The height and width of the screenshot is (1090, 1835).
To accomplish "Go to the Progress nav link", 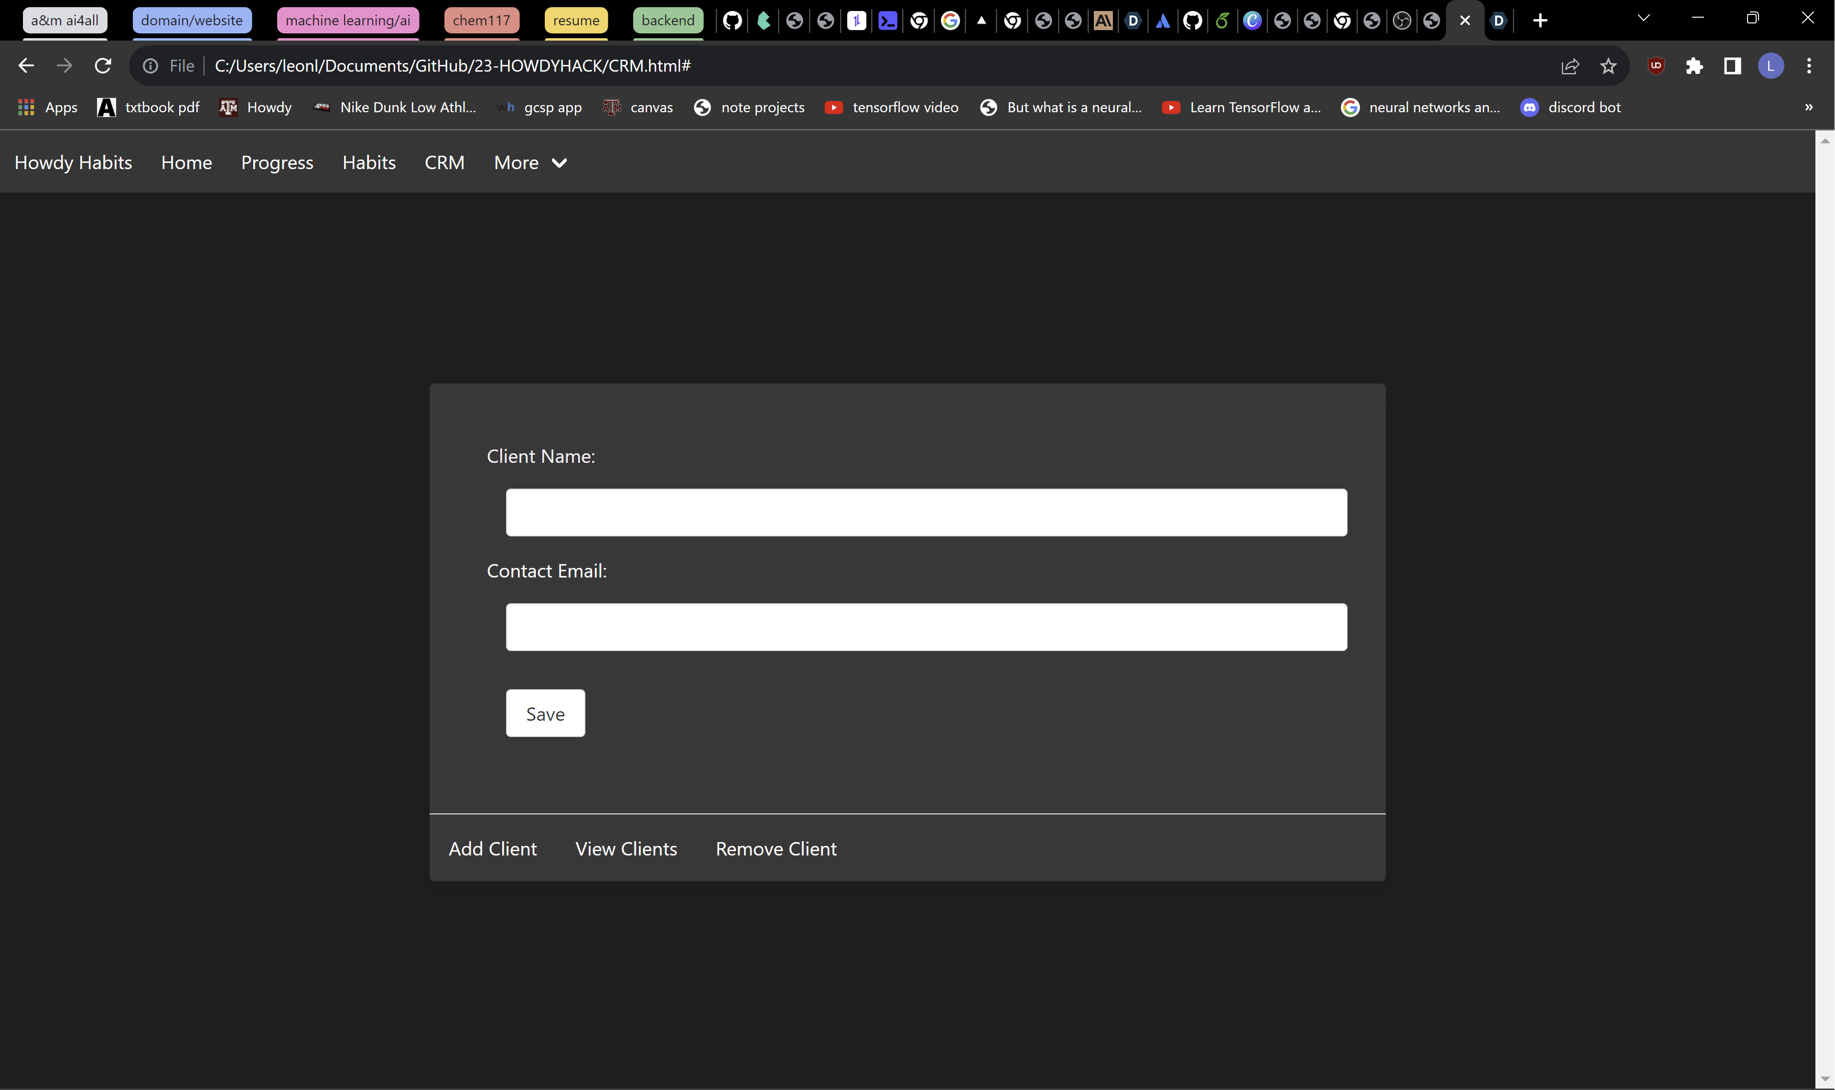I will tap(277, 162).
